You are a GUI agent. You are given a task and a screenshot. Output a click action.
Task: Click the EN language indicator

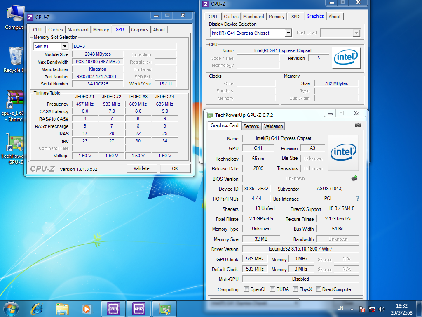[x=340, y=308]
